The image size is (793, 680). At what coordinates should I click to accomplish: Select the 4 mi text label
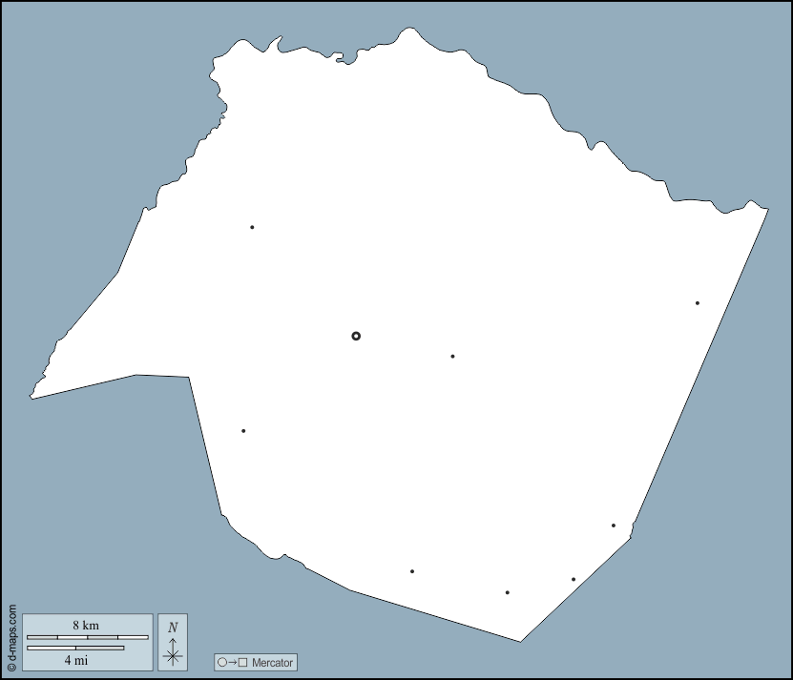(x=76, y=660)
